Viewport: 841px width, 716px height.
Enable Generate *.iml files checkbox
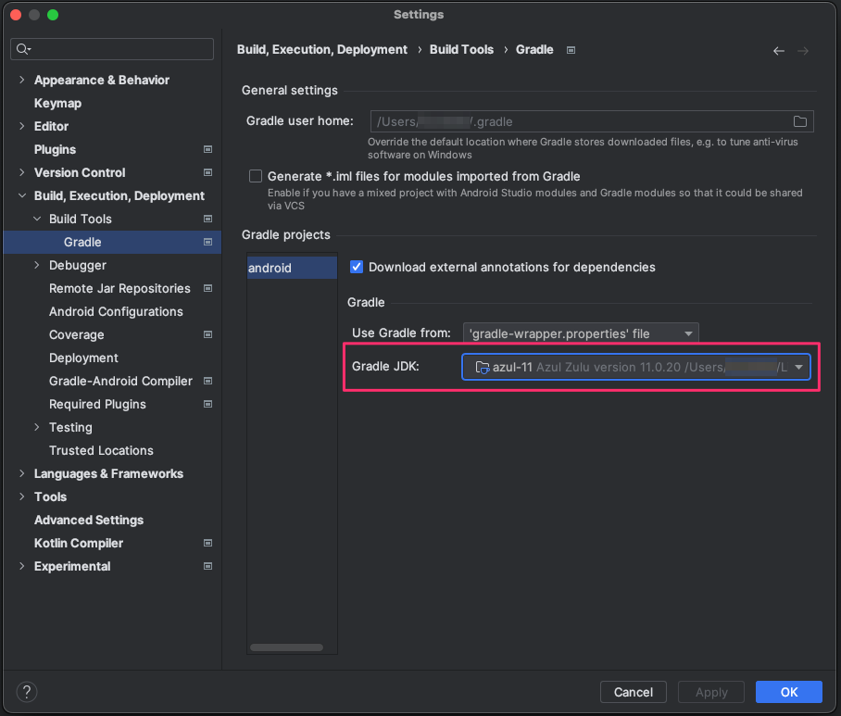tap(256, 176)
